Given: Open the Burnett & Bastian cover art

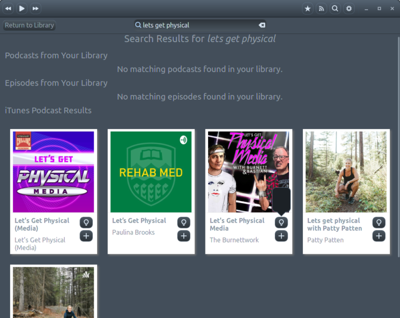Looking at the screenshot, I should pos(249,172).
